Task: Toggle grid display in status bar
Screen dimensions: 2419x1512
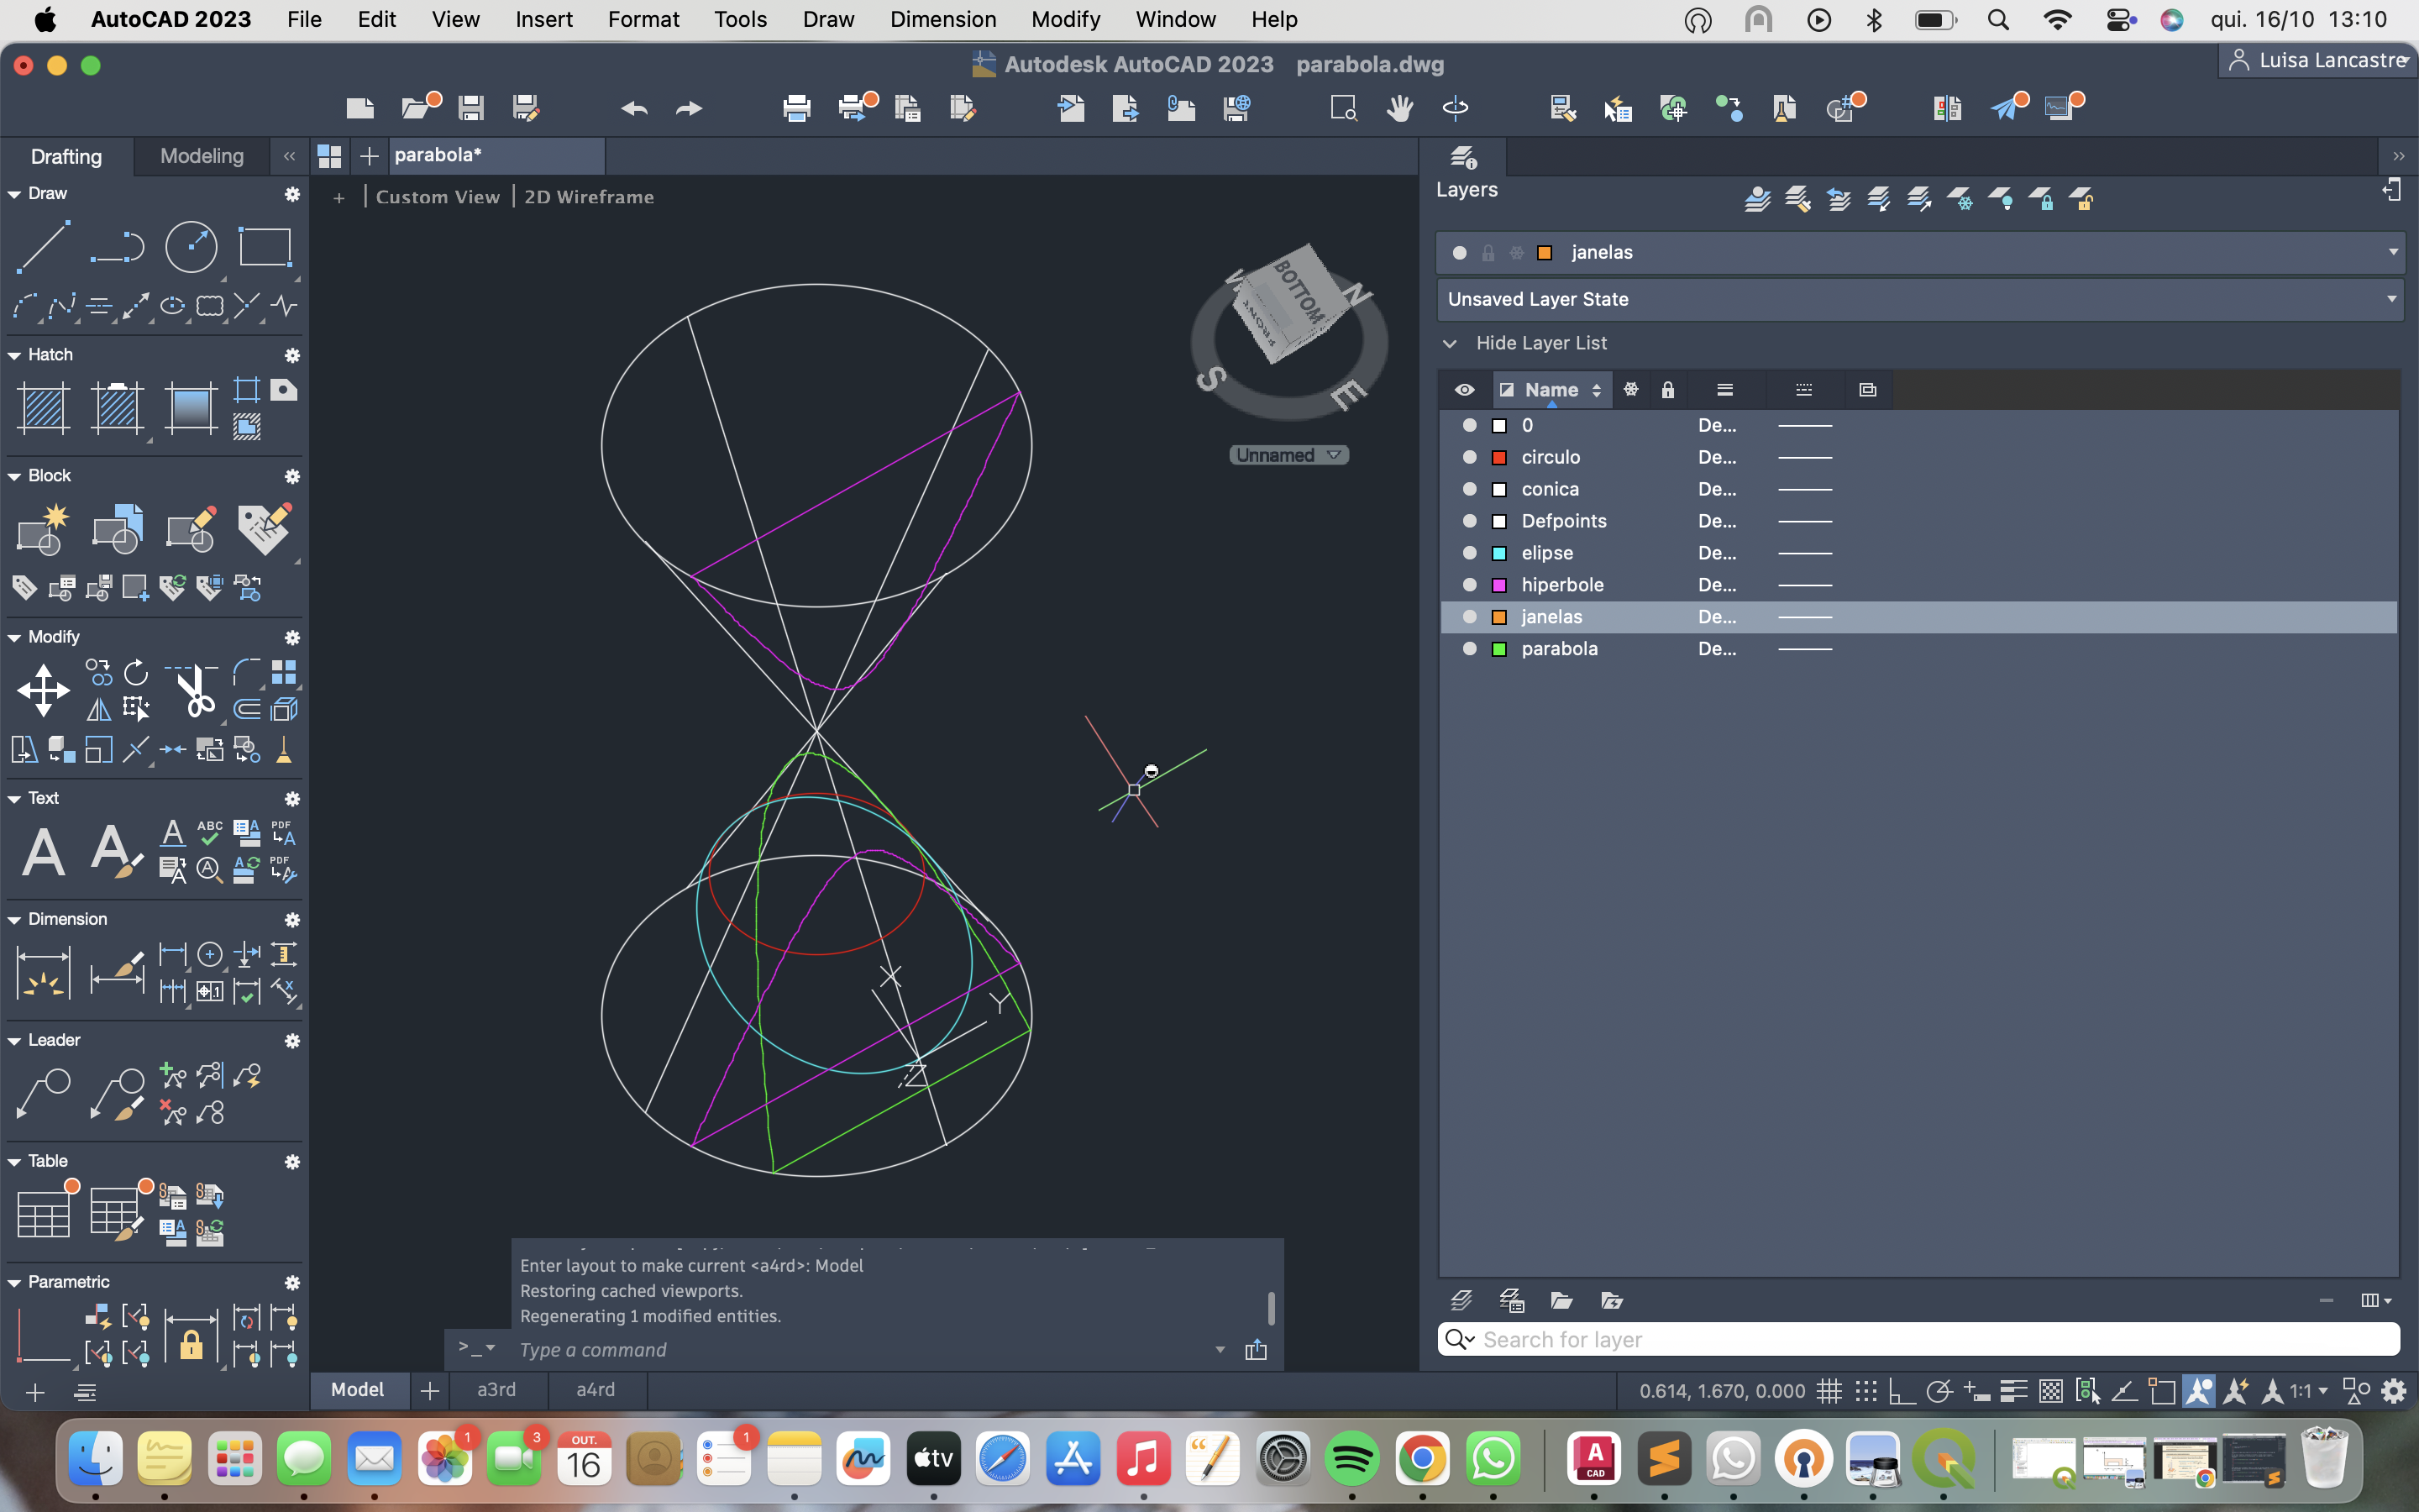Action: click(1829, 1391)
